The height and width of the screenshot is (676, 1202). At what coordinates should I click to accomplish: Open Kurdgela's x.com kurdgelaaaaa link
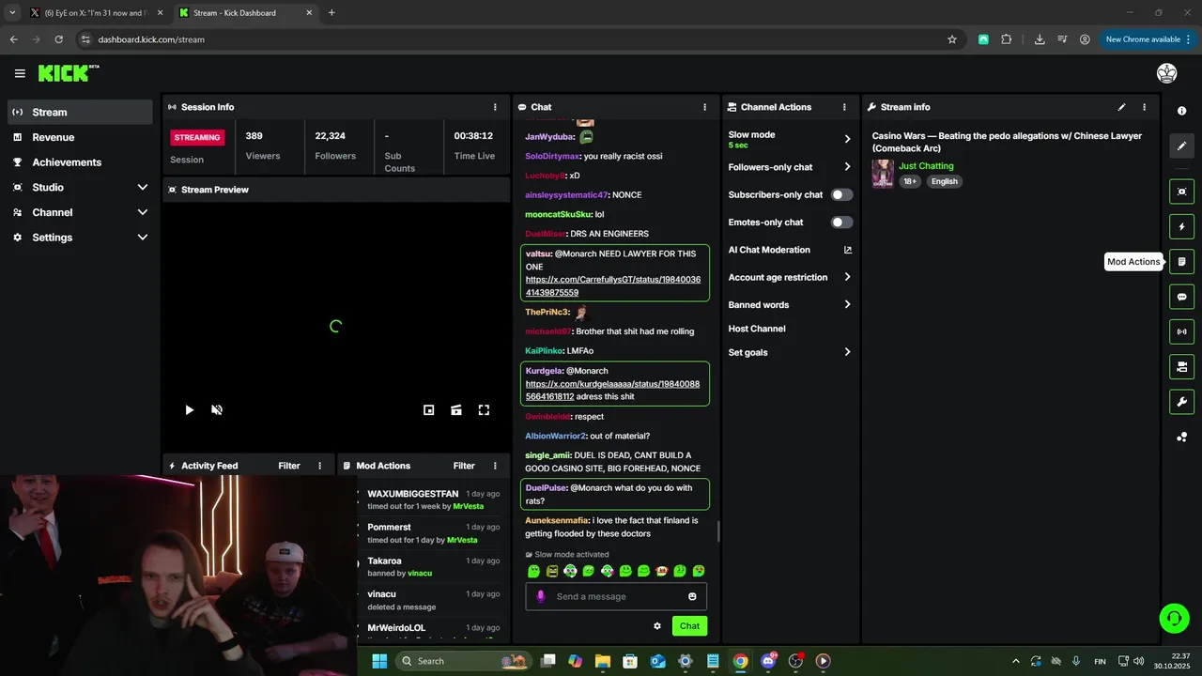(612, 390)
